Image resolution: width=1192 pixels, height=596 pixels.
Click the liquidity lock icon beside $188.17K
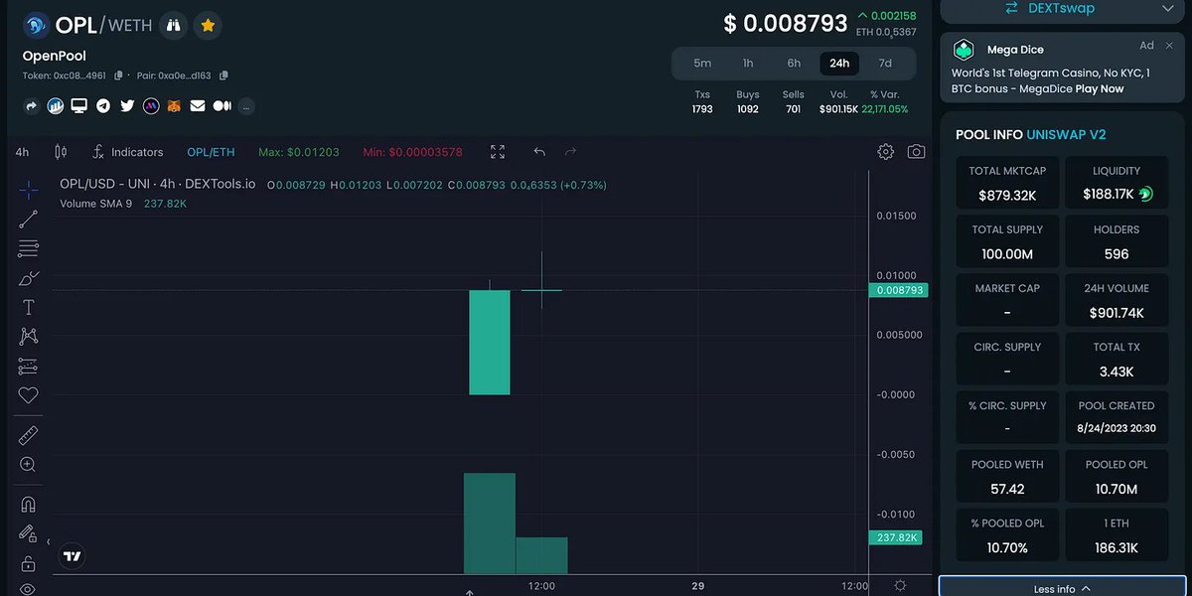pos(1145,194)
